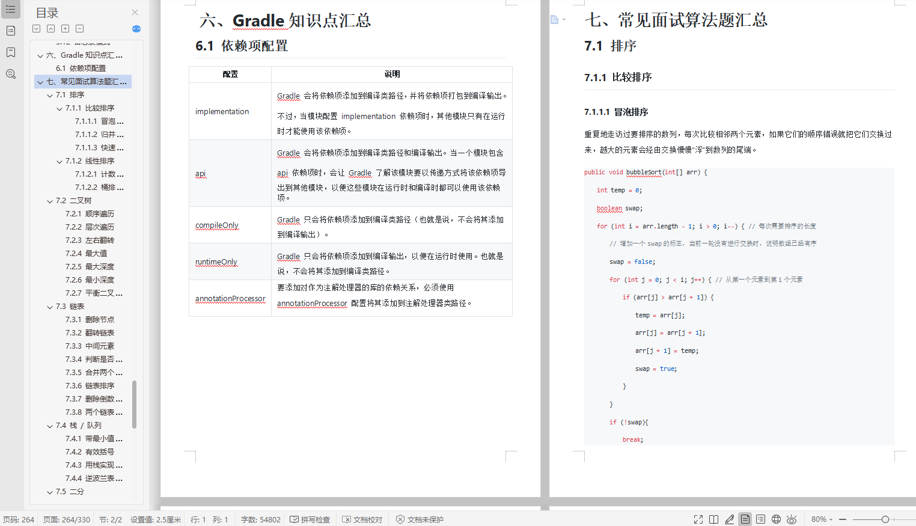The height and width of the screenshot is (526, 916).
Task: Select 7.2.3 左右翻转 outline entry
Action: 90,240
